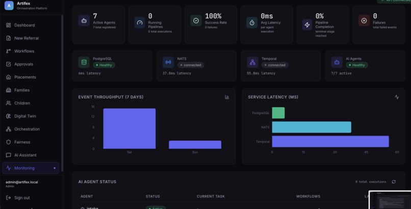The height and width of the screenshot is (209, 411).
Task: Click the Avg Latency stopwatch icon
Action: click(252, 22)
